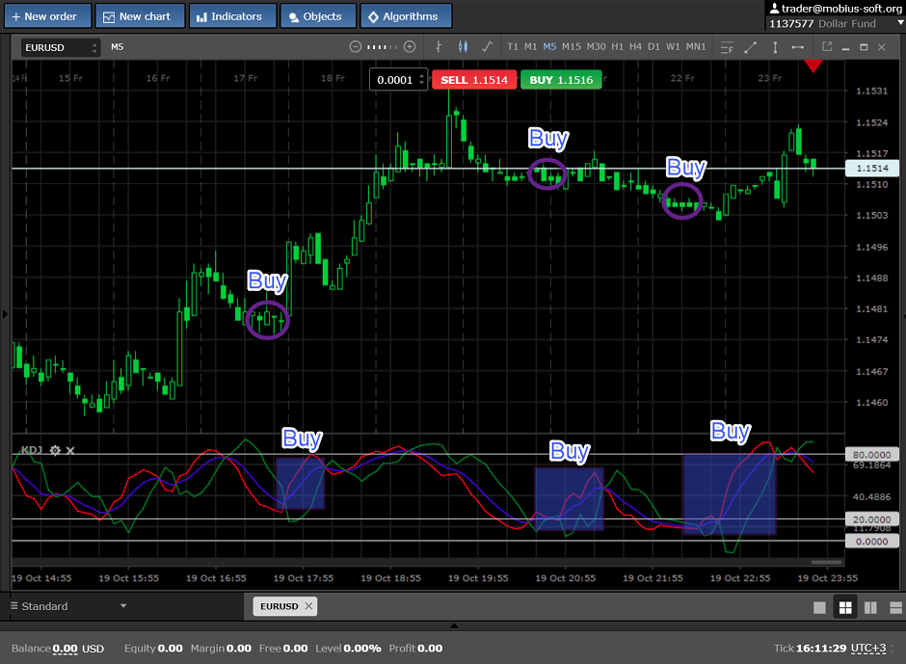The image size is (906, 664).
Task: Open a New chart
Action: 140,16
